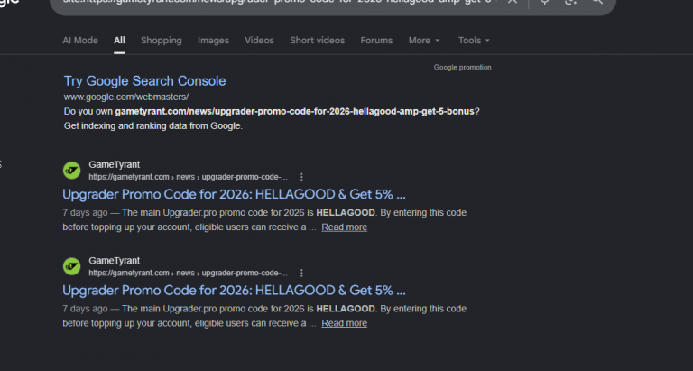Click Read more in the first result
The width and height of the screenshot is (693, 371).
coord(345,227)
